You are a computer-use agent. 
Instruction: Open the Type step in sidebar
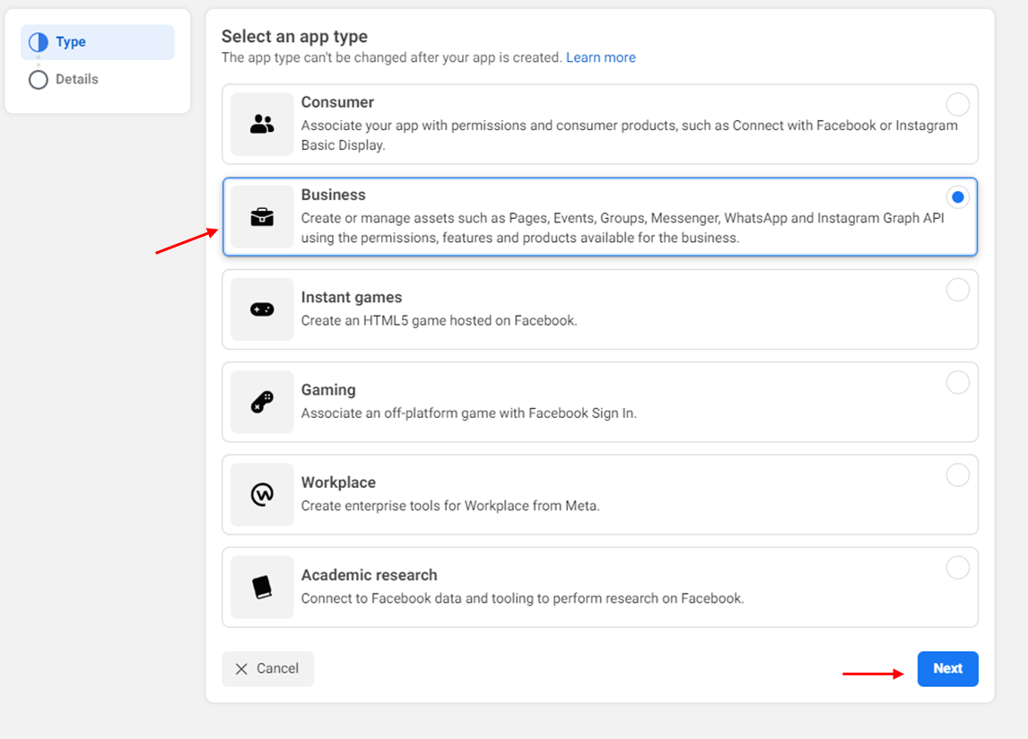(98, 42)
